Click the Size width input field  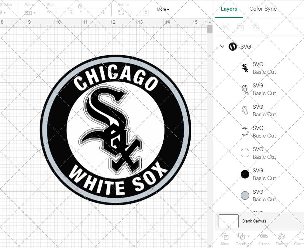[x=61, y=12]
